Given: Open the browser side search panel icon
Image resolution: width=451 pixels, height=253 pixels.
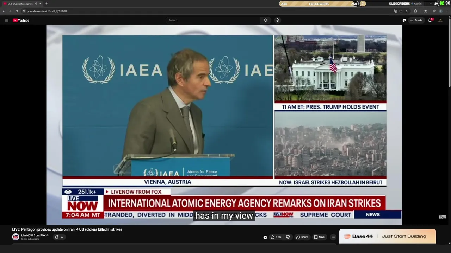Looking at the screenshot, I should coord(425,11).
